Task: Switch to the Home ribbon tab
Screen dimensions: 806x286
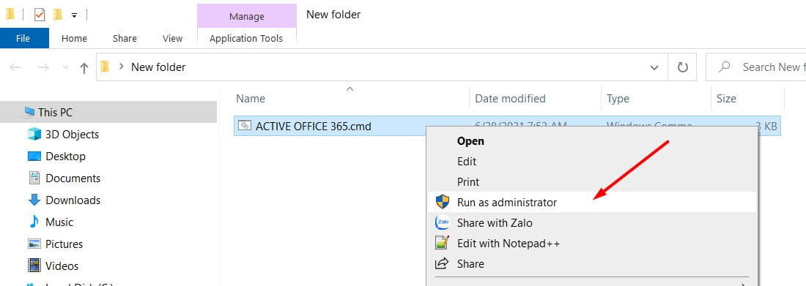Action: pyautogui.click(x=74, y=39)
